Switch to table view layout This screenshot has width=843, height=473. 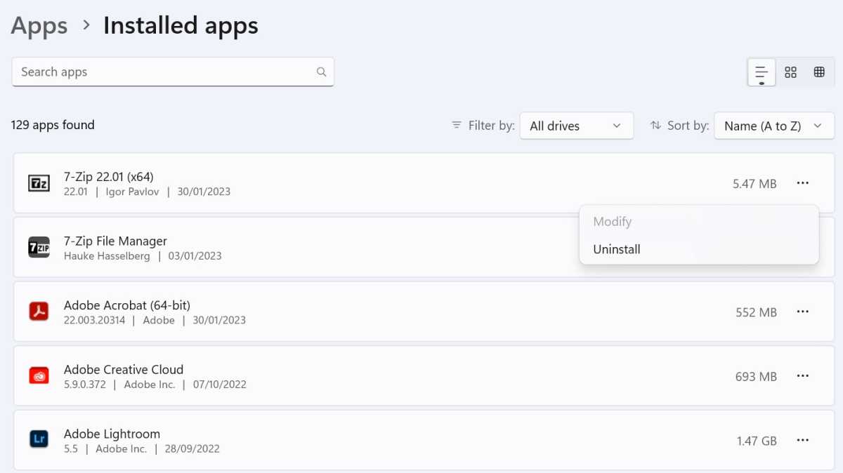coord(819,72)
